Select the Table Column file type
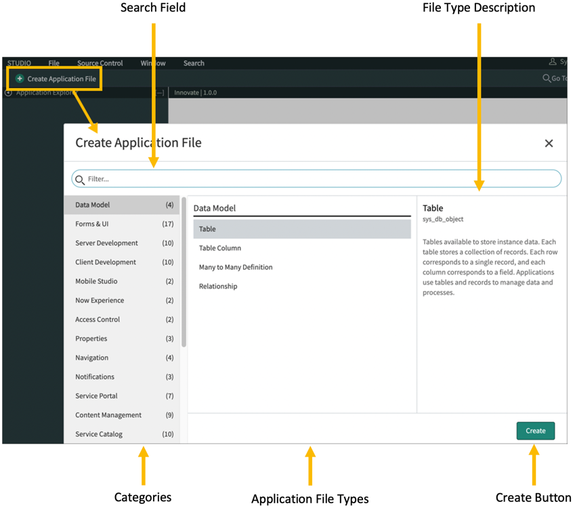573x508 pixels. pos(220,248)
